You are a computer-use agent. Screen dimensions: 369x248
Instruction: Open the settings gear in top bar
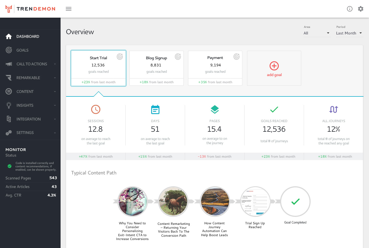pyautogui.click(x=360, y=9)
